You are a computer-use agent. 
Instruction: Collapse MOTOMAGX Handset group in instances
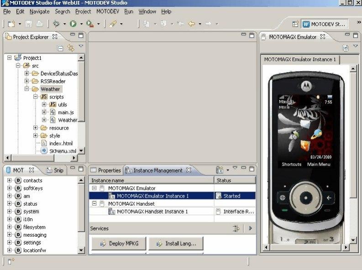(x=94, y=203)
